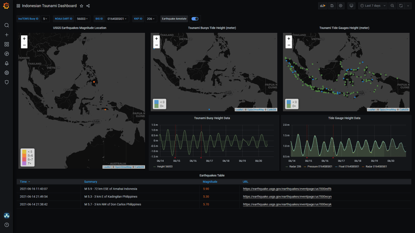The width and height of the screenshot is (415, 233).
Task: Open the Last 7 days time picker
Action: tap(372, 6)
